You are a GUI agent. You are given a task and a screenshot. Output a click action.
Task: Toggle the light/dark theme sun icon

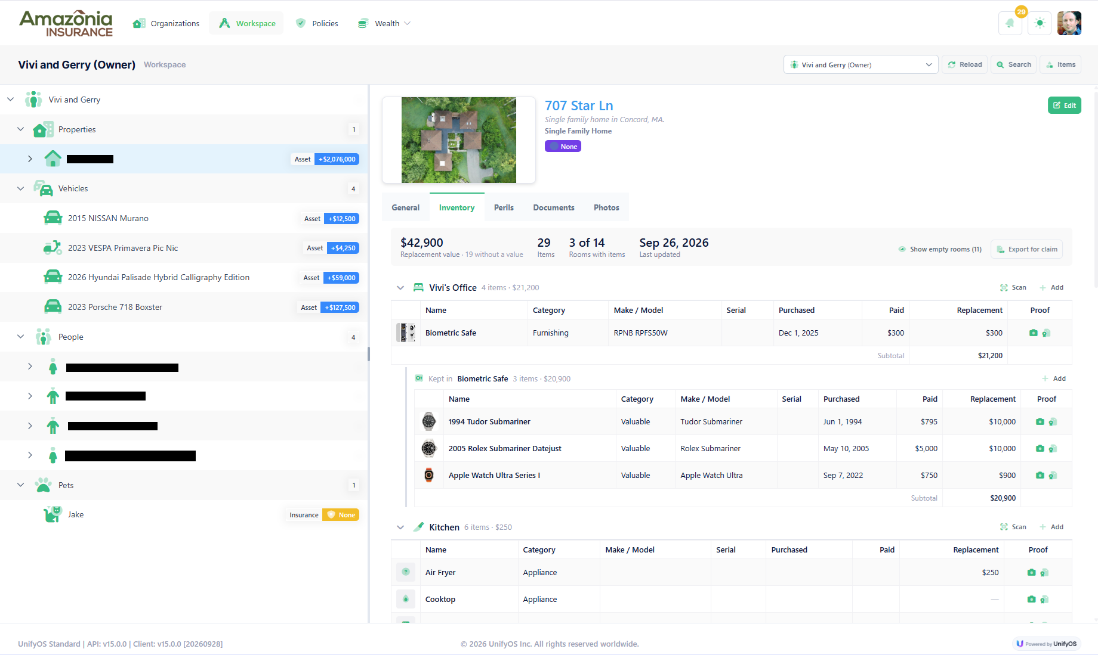pos(1040,23)
